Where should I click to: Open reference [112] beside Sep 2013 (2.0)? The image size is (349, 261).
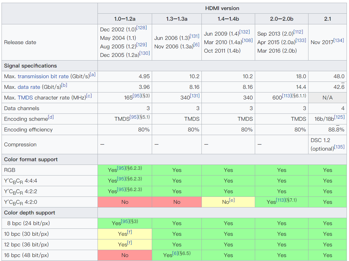coord(298,32)
